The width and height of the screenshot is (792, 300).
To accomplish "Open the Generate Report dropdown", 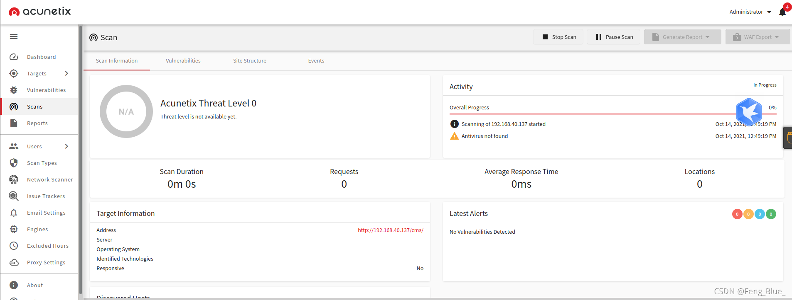I will pyautogui.click(x=682, y=37).
